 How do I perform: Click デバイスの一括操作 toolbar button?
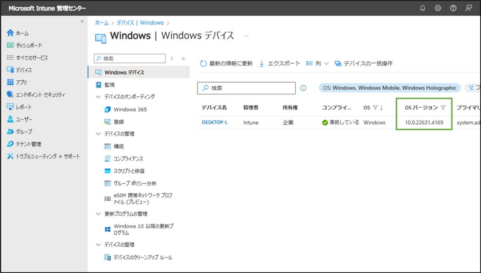tap(364, 63)
